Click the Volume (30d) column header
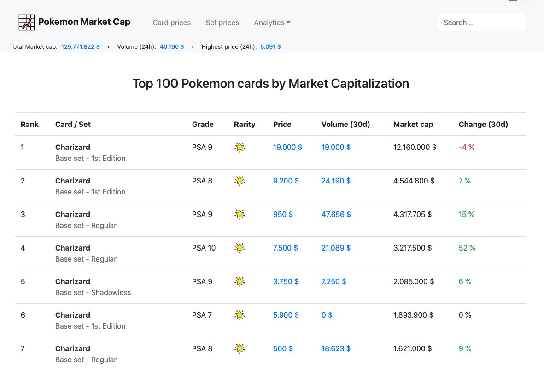This screenshot has width=544, height=371. click(345, 125)
